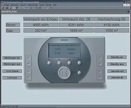The height and width of the screenshot is (108, 131).
Task: Click the blue table view icon
Action: click(x=40, y=8)
